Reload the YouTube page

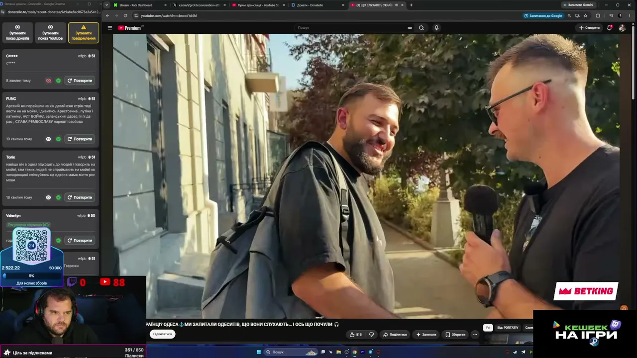(x=125, y=15)
